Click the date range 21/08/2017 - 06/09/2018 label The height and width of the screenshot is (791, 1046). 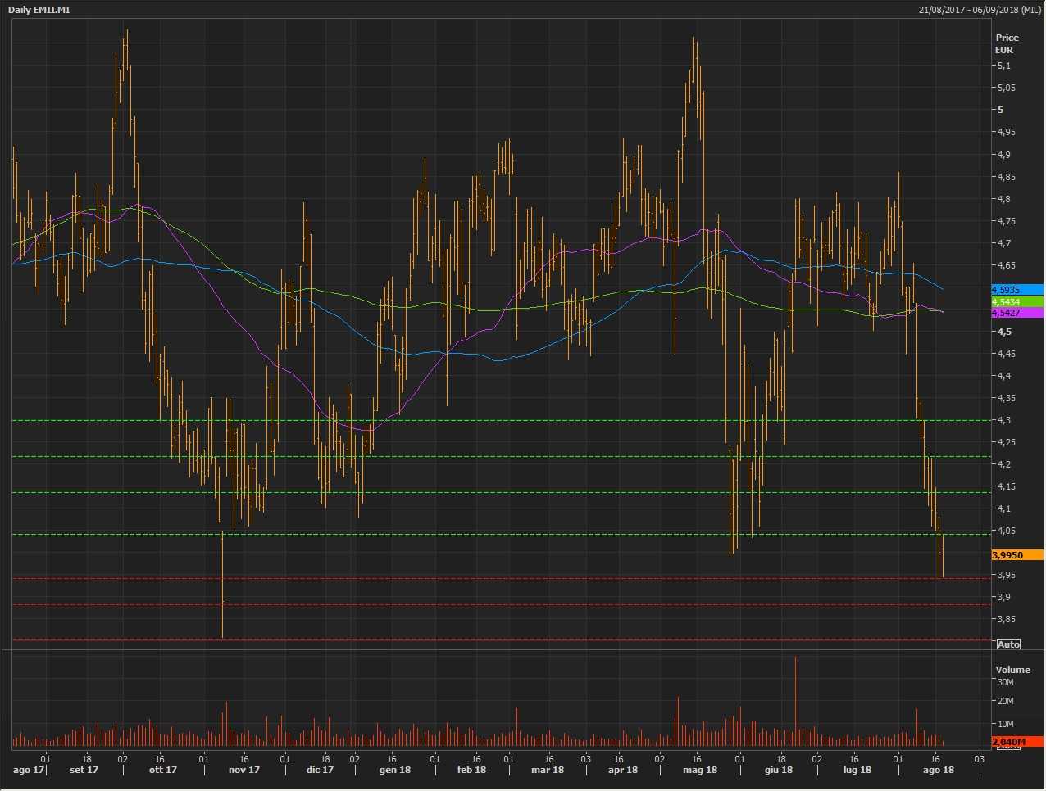pyautogui.click(x=980, y=10)
